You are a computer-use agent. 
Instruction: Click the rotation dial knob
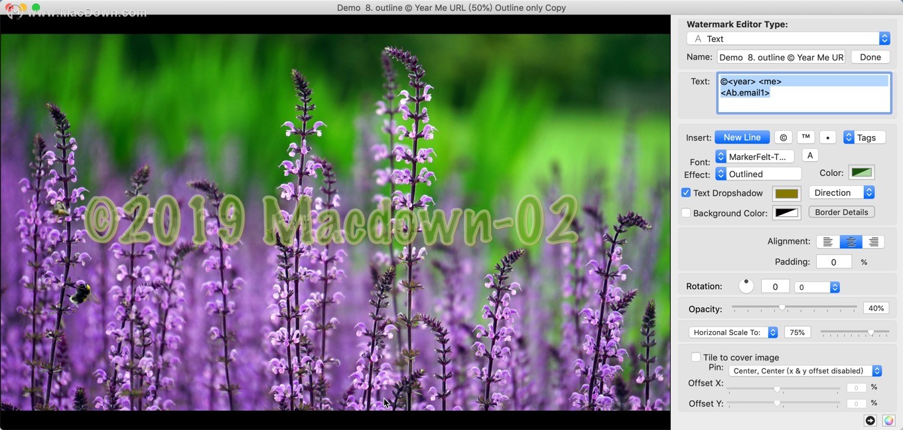(746, 286)
